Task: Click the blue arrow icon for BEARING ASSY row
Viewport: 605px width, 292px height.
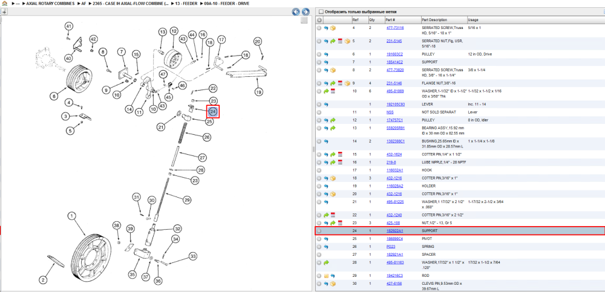Action: [326, 128]
